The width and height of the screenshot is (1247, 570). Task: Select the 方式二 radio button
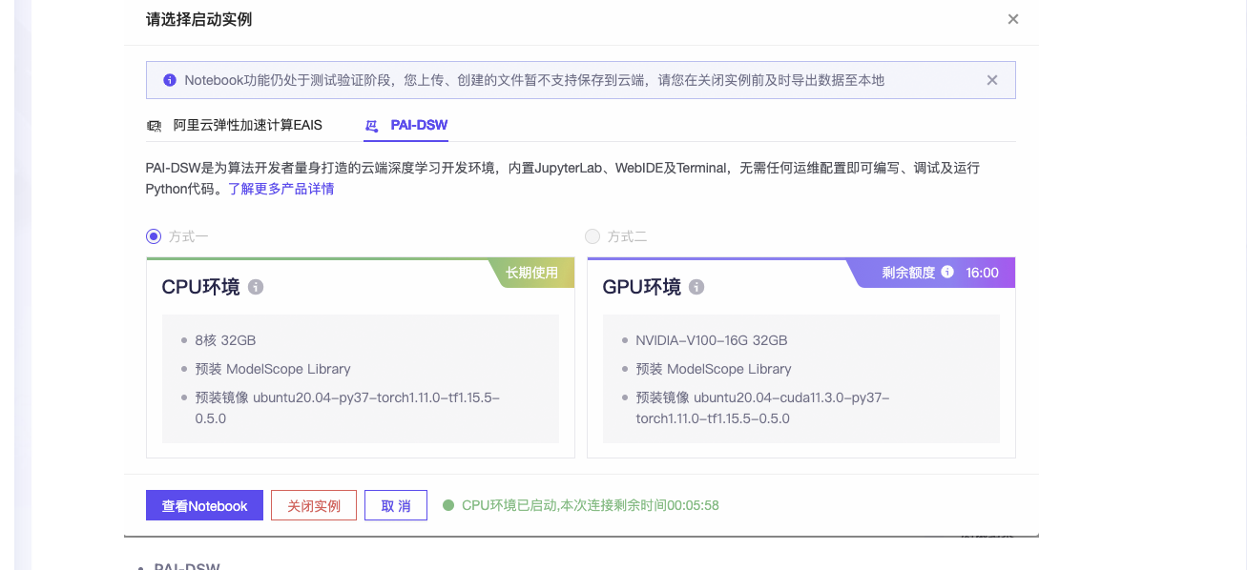[592, 236]
